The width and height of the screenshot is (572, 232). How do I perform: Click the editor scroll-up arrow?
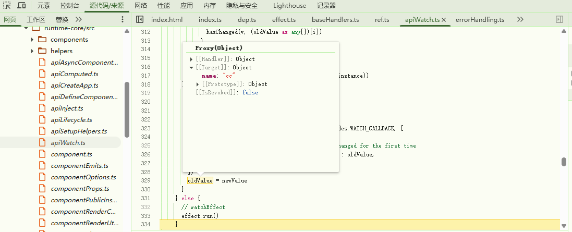[x=564, y=31]
